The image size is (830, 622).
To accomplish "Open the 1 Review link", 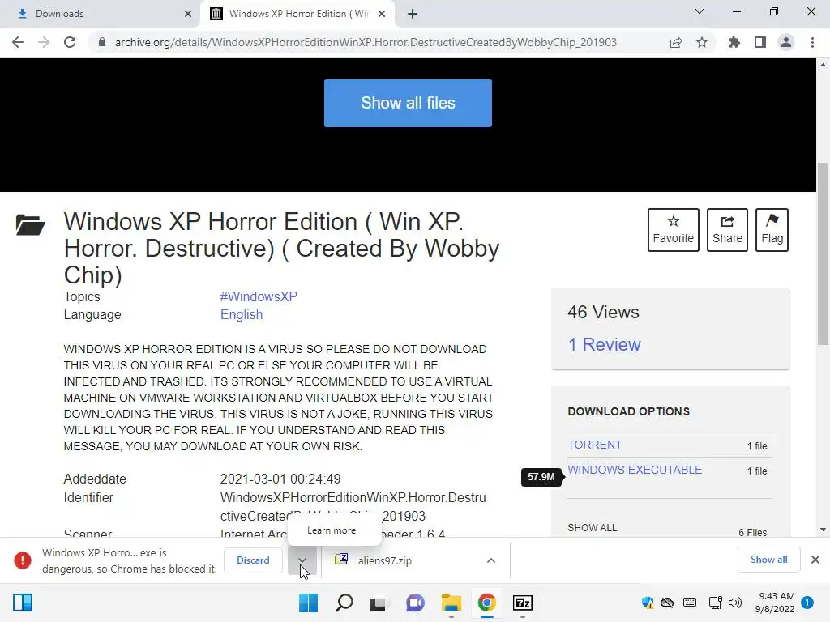I will pos(604,344).
